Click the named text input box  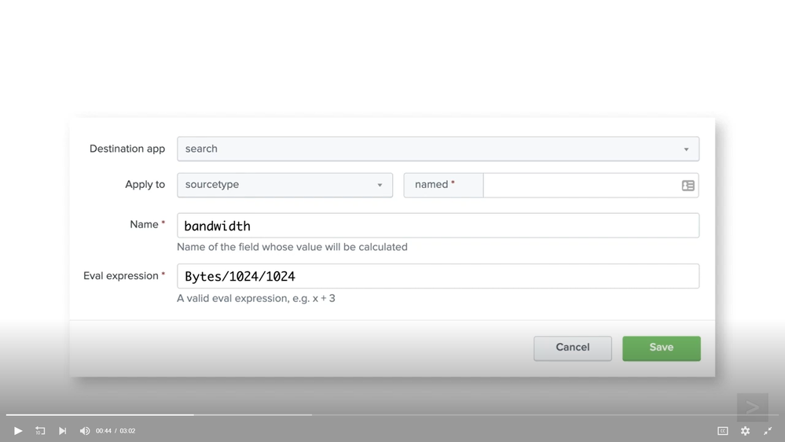[x=581, y=185]
